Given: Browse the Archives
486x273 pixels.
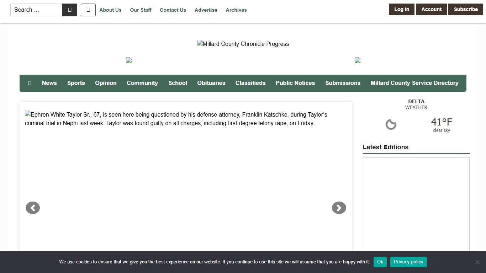Looking at the screenshot, I should coord(236,10).
